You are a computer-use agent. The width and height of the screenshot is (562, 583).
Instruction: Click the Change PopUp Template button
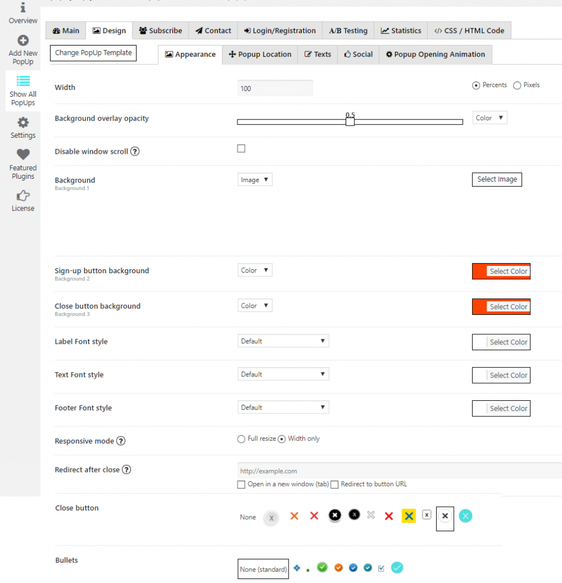coord(93,53)
